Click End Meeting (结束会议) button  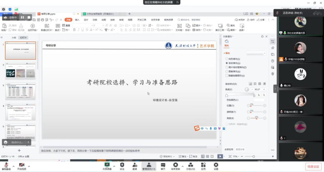click(313, 166)
